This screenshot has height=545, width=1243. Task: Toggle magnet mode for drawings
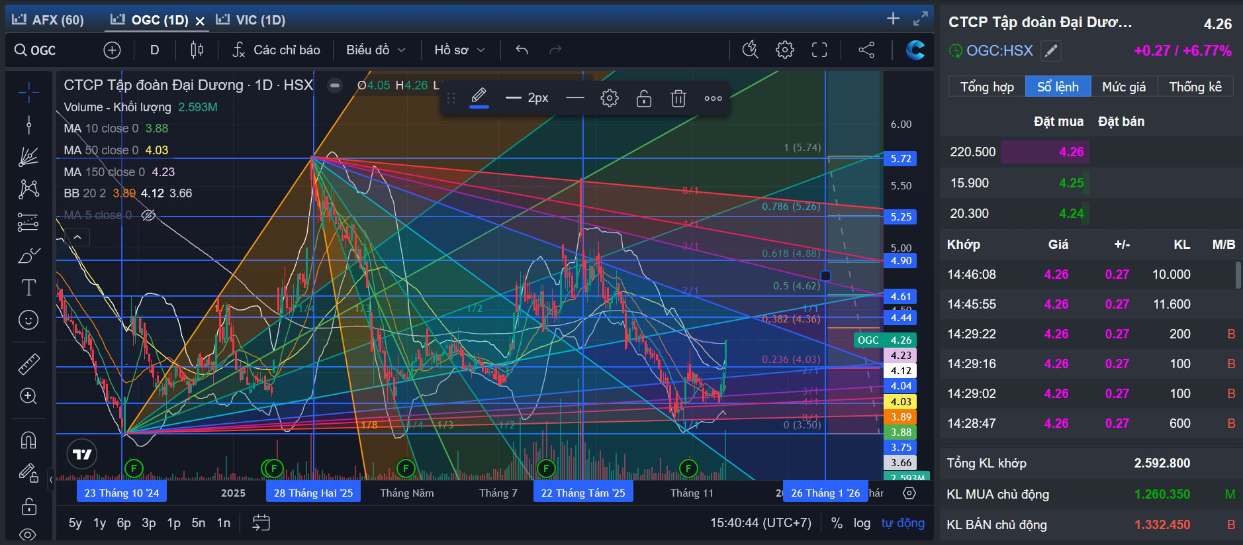(x=28, y=440)
